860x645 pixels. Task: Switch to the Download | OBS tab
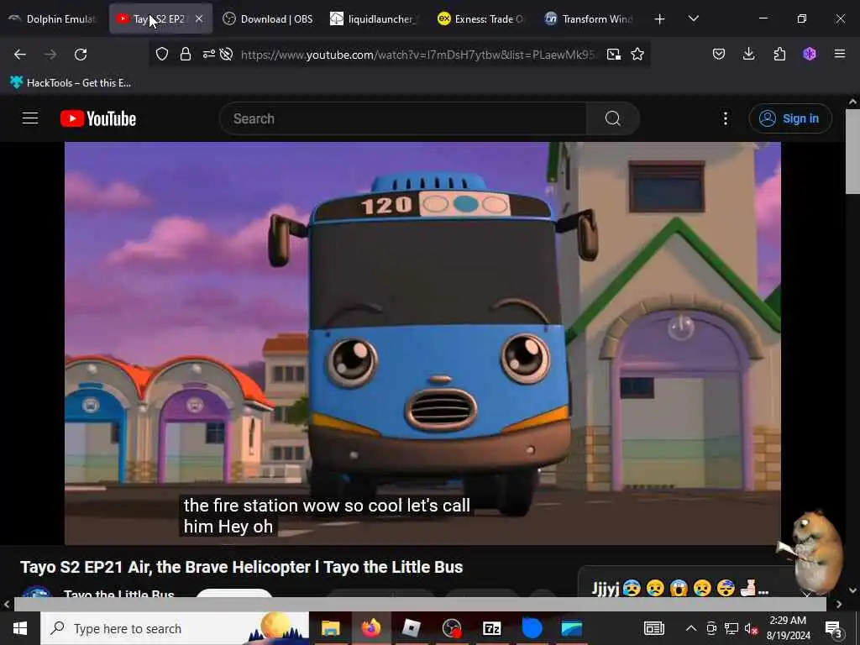tap(268, 18)
